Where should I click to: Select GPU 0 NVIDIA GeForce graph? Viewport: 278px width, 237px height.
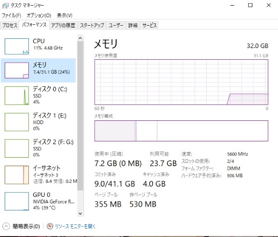38,201
